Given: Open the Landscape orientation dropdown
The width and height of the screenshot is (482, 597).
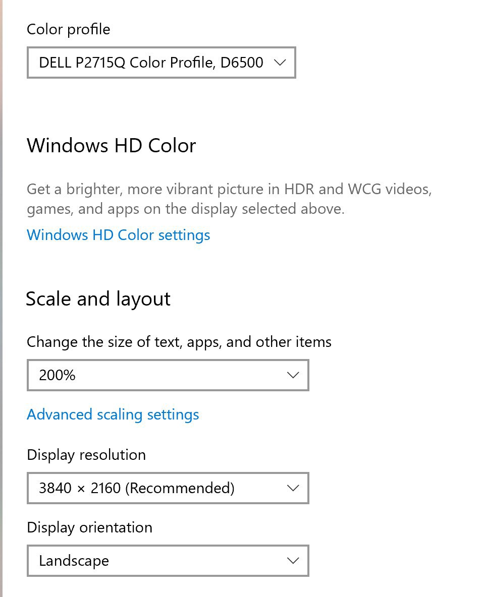Looking at the screenshot, I should (x=168, y=561).
